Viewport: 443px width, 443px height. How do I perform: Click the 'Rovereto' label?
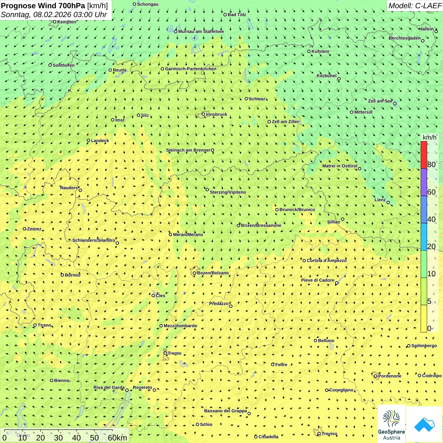coord(142,387)
